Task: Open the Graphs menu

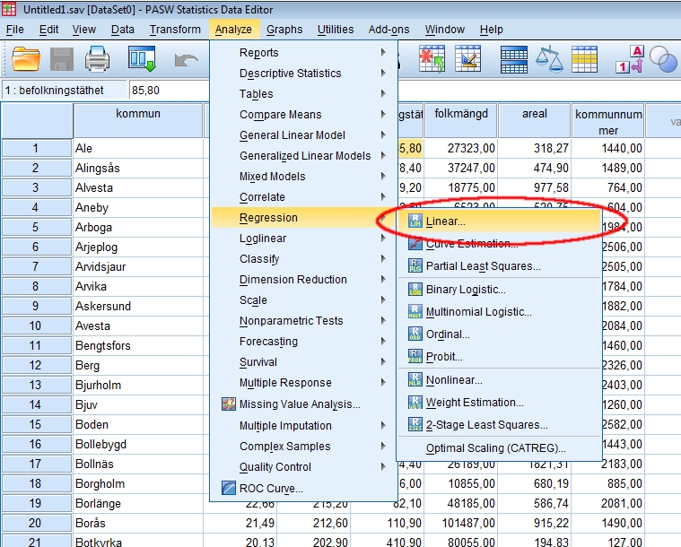Action: coord(284,30)
